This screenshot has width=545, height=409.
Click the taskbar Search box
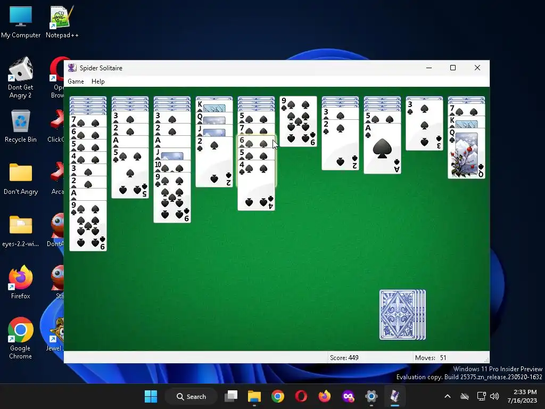click(x=191, y=396)
